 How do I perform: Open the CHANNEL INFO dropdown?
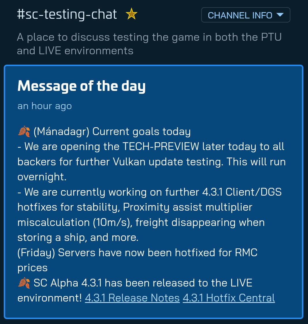(246, 15)
